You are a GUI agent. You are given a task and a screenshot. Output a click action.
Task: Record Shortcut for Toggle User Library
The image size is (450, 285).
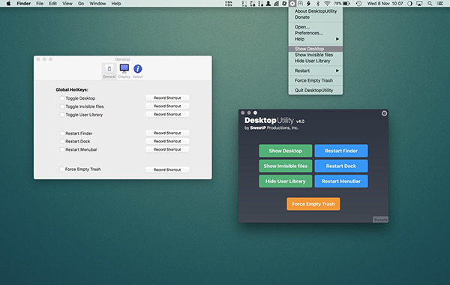167,114
